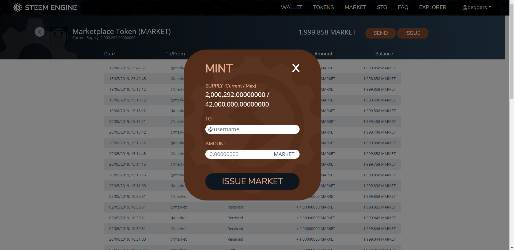Click Received in the 1,999,853 MARKET row

(235, 207)
